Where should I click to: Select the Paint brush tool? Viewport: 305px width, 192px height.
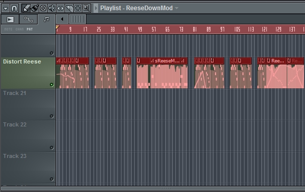click(35, 8)
